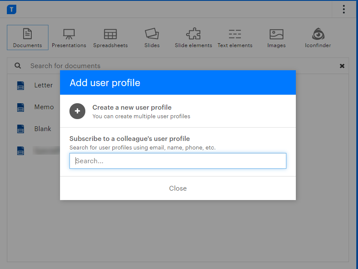Click the plus icon to create a profile

click(78, 111)
